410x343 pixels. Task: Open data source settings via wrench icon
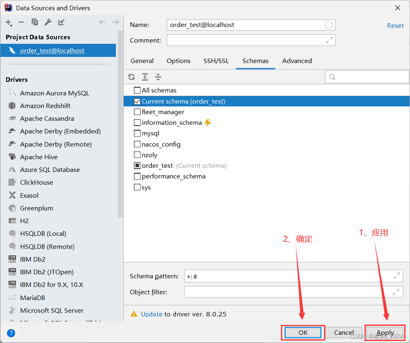(48, 22)
